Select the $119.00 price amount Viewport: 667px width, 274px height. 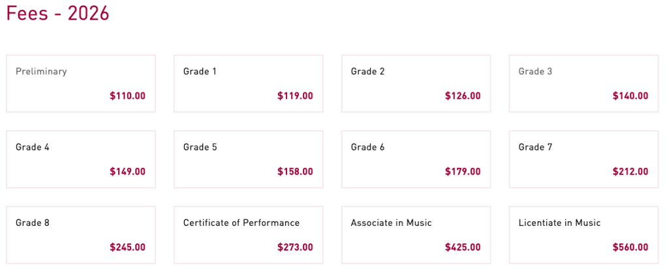click(295, 96)
